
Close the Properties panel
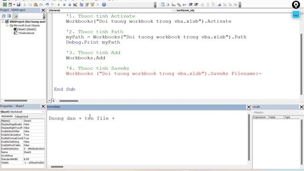[x=43, y=106]
